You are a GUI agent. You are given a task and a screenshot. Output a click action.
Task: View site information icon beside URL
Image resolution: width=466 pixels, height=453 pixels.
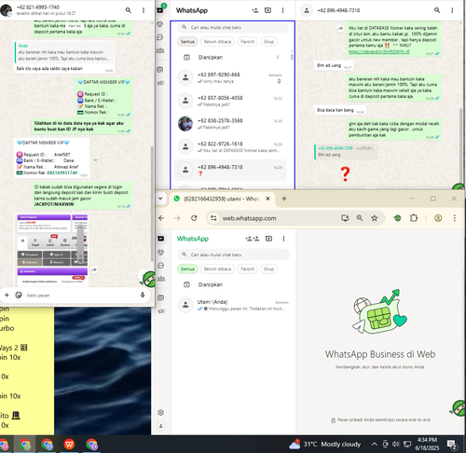213,218
